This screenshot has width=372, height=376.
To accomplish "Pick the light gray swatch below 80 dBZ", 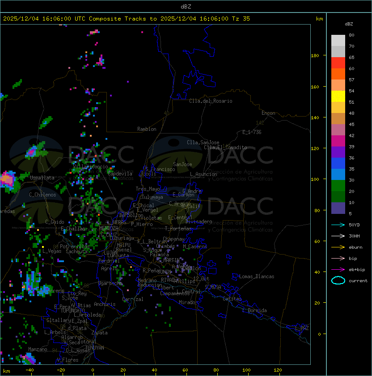I will [x=338, y=41].
